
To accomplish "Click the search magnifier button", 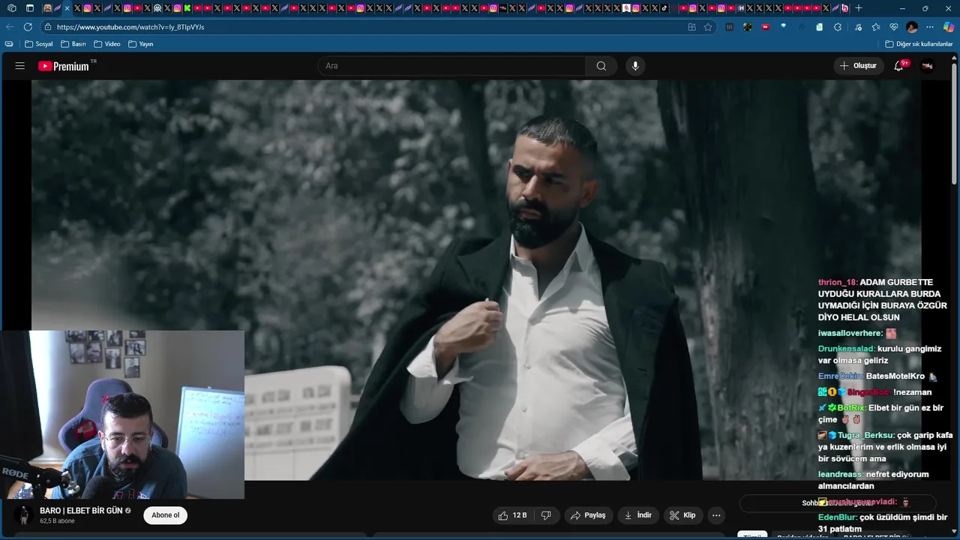I will click(x=601, y=66).
